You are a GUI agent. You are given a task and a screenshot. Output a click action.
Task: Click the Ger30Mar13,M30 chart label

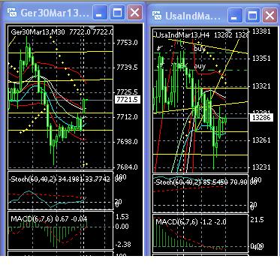(x=38, y=32)
